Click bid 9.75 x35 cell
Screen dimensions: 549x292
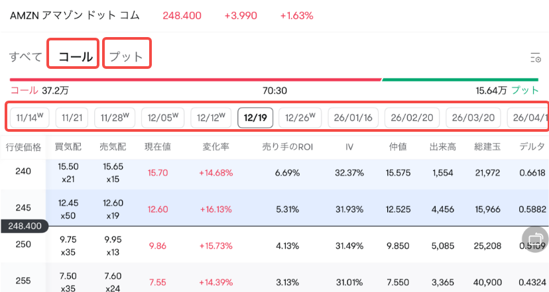pyautogui.click(x=68, y=246)
